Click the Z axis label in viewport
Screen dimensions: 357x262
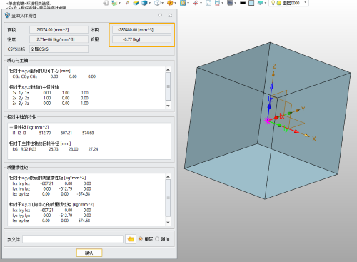tap(274, 66)
